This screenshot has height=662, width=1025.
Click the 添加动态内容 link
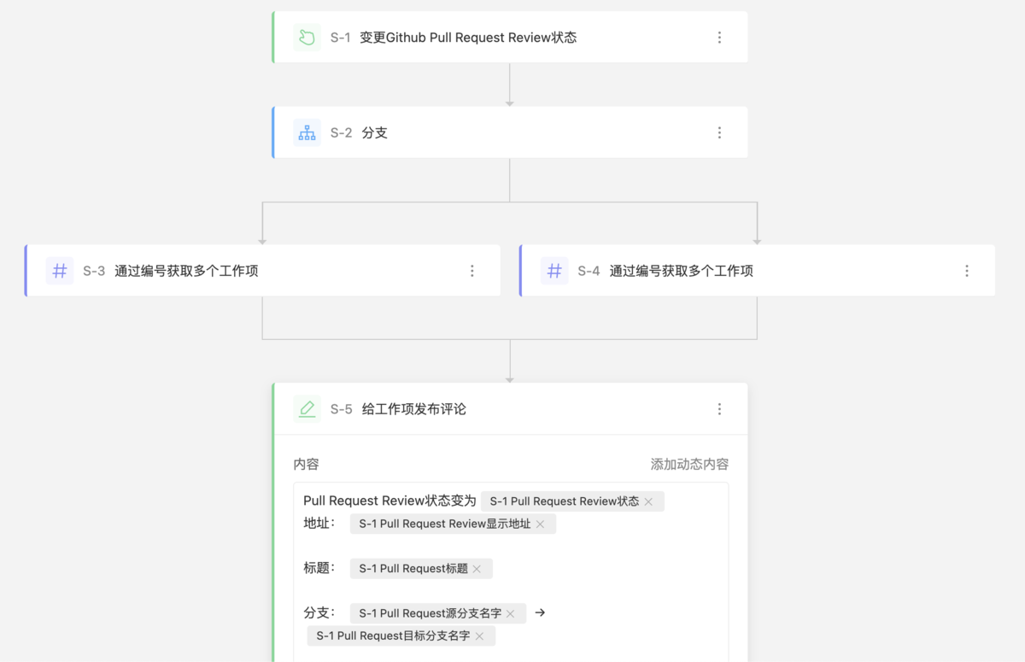point(690,464)
